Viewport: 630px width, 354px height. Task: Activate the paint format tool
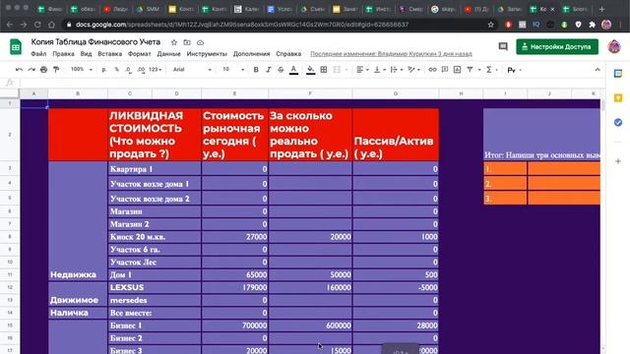click(56, 70)
